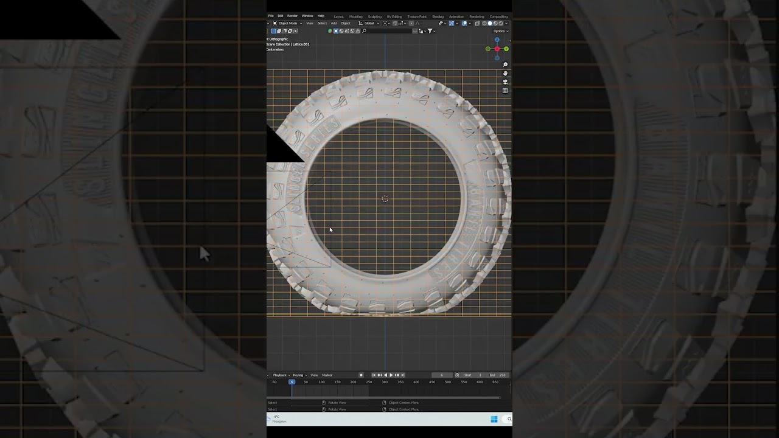Toggle snapping magnet icon
This screenshot has height=438, width=779.
coord(395,23)
